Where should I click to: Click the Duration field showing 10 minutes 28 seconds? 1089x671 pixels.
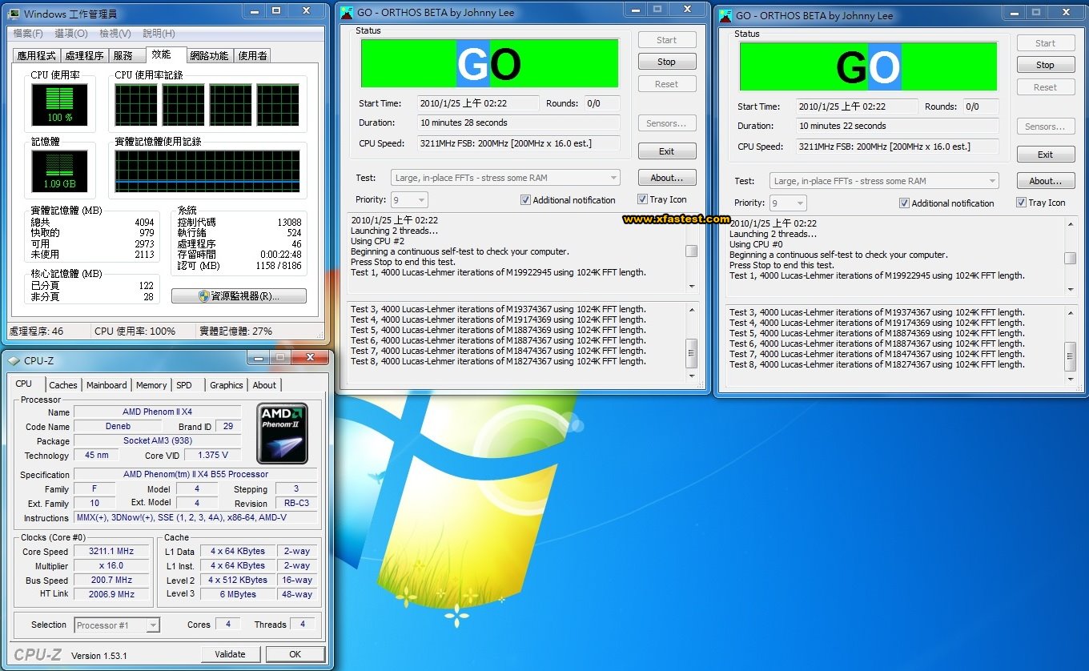(519, 123)
